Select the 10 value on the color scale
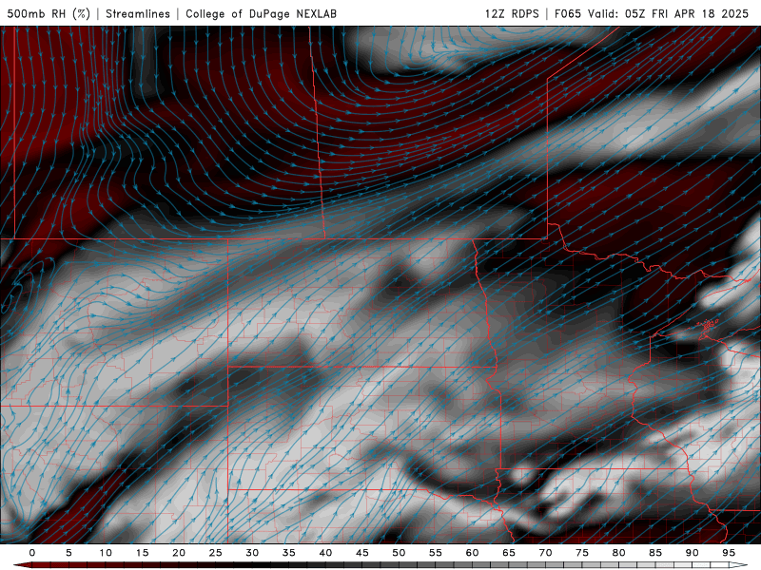The width and height of the screenshot is (761, 570). tap(106, 553)
